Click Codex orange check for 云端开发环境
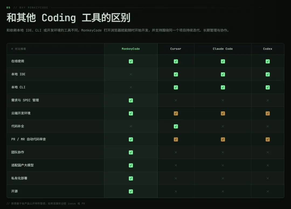Viewport: 291px width, 209px height. pos(268,114)
